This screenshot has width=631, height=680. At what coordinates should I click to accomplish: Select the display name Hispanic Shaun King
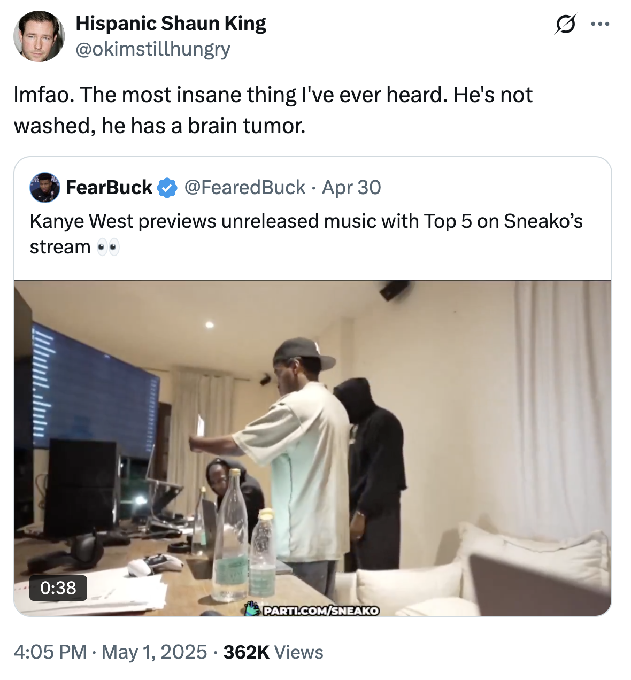172,23
